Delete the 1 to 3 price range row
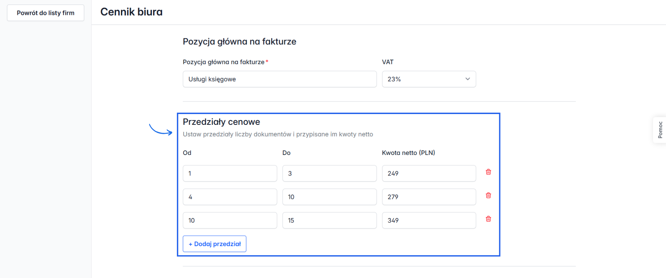The width and height of the screenshot is (666, 278). coord(488,172)
